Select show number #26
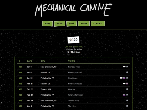This screenshot has height=110, width=147. pyautogui.click(x=20, y=84)
